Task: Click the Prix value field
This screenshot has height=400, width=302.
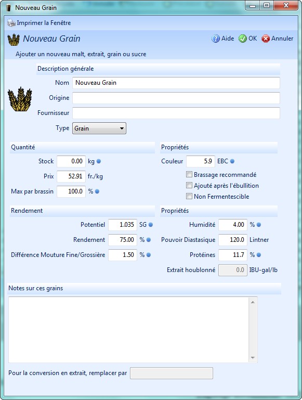Action: [71, 176]
